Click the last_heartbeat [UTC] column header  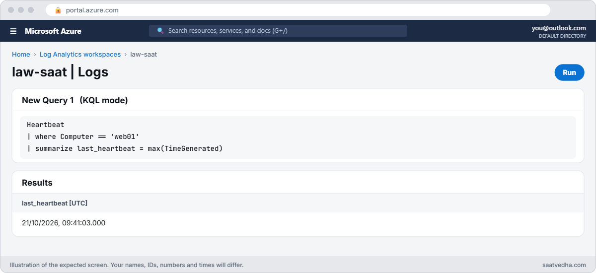(55, 203)
